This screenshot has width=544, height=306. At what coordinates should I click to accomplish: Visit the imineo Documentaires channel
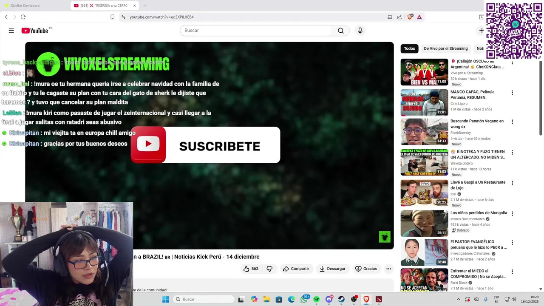pyautogui.click(x=467, y=219)
